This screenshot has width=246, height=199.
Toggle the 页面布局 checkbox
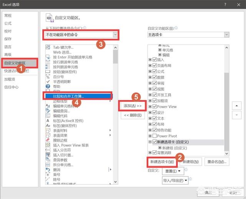coord(155,66)
